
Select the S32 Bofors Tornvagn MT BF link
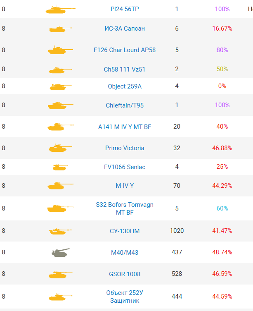tap(125, 208)
